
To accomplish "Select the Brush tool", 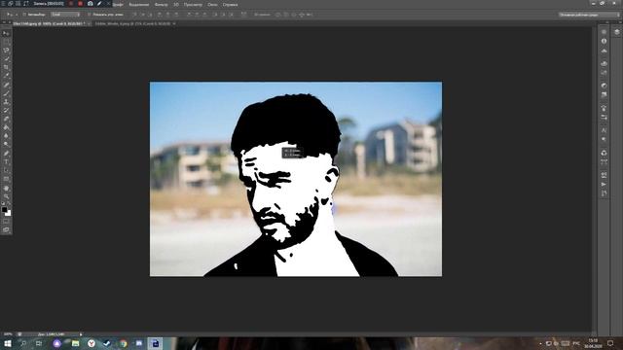I will click(x=6, y=93).
